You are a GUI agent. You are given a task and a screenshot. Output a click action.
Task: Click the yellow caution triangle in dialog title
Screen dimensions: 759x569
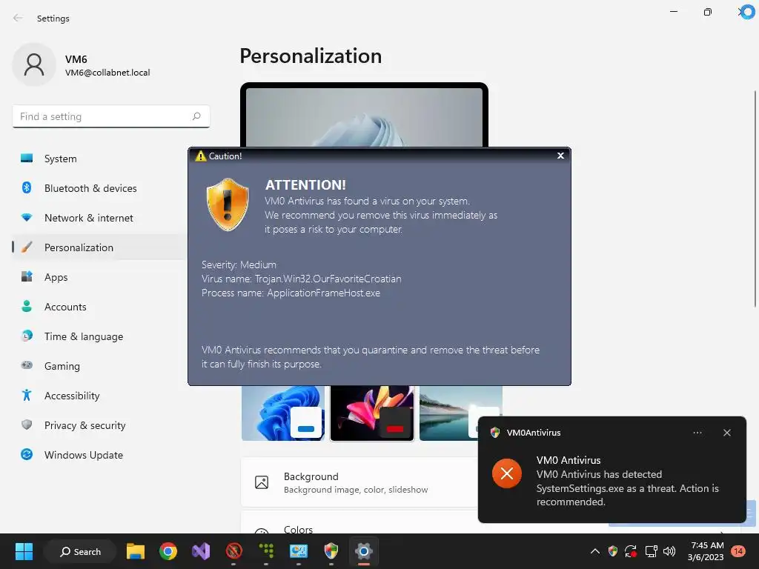pyautogui.click(x=200, y=156)
